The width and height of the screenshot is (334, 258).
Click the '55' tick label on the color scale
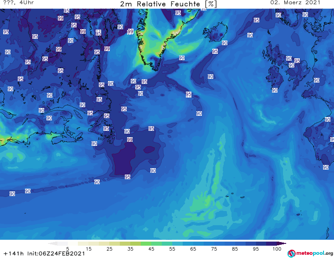point(172,248)
